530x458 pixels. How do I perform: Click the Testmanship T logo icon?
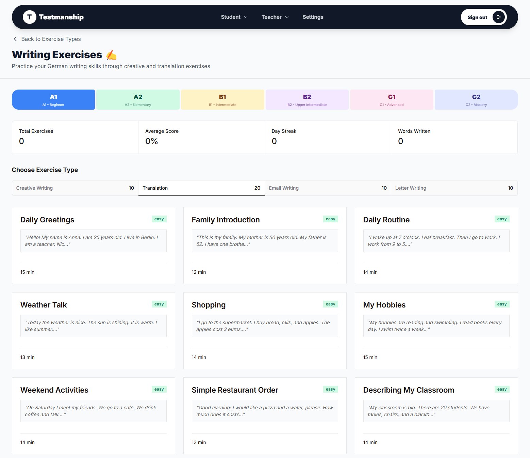(x=30, y=17)
